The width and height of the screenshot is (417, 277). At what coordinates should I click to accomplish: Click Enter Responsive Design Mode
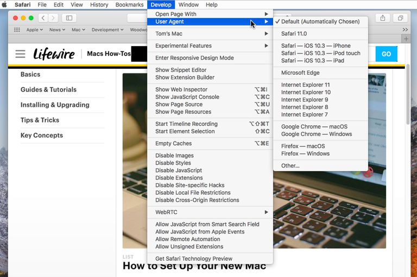210,58
